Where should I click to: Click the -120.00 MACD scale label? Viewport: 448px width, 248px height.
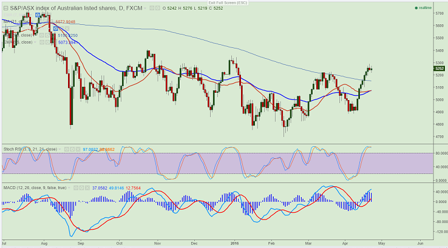pos(441,232)
